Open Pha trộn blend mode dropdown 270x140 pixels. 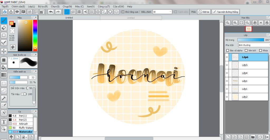pos(254,45)
